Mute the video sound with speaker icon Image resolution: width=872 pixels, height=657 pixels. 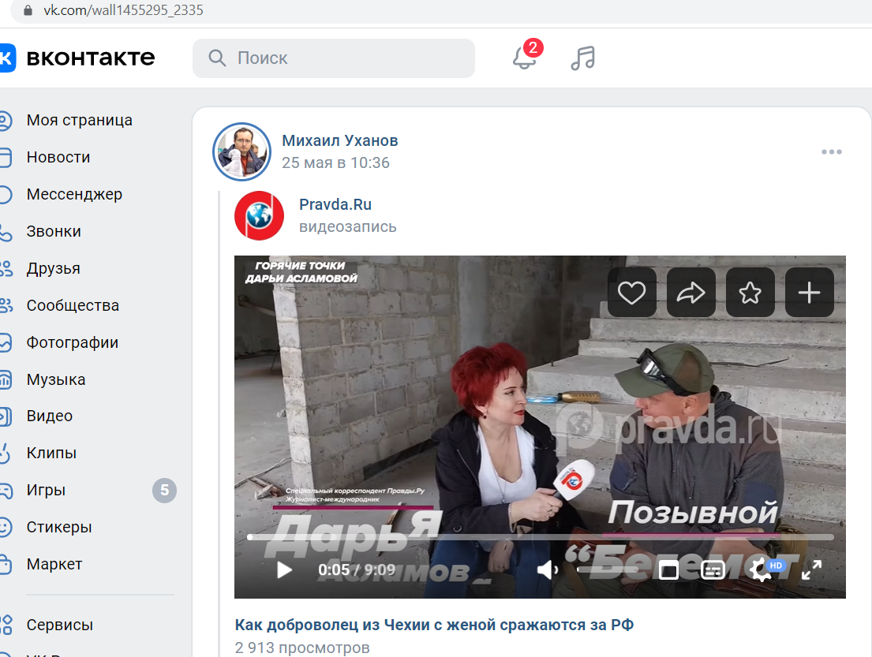coord(547,569)
